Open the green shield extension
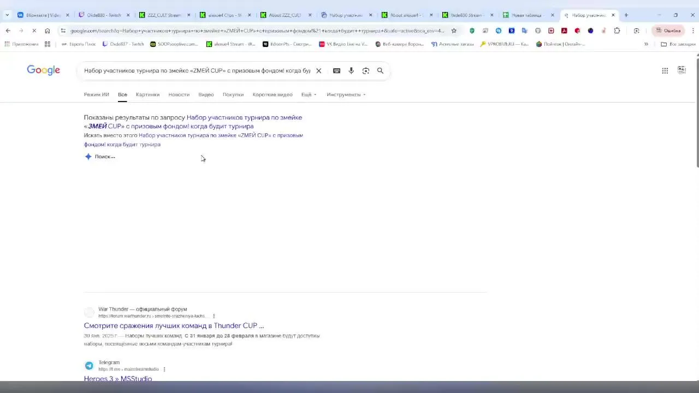The image size is (699, 393). click(x=472, y=31)
